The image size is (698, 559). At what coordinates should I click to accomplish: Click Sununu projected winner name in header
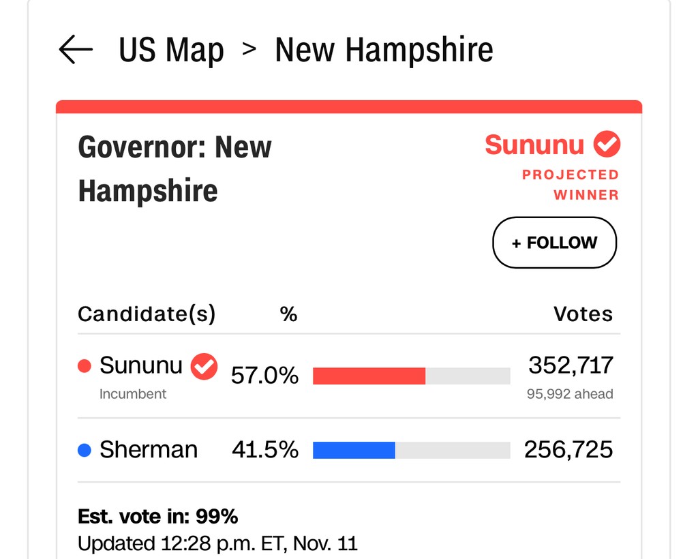(x=534, y=145)
